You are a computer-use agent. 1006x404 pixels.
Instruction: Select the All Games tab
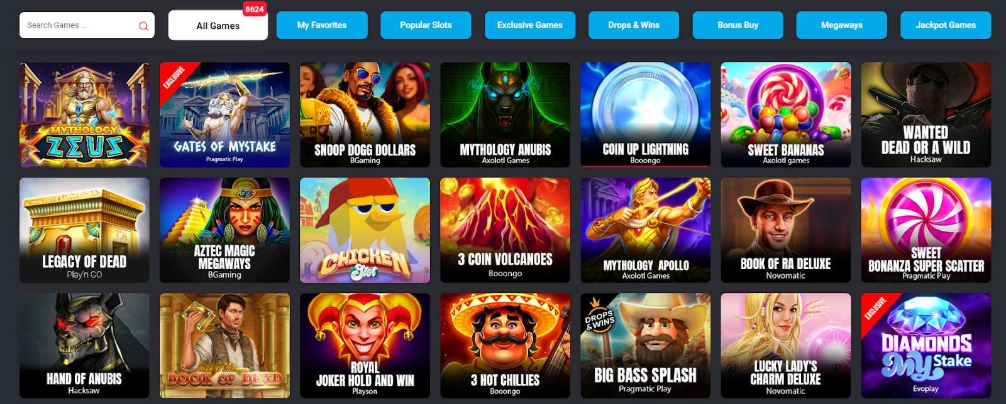click(x=218, y=26)
